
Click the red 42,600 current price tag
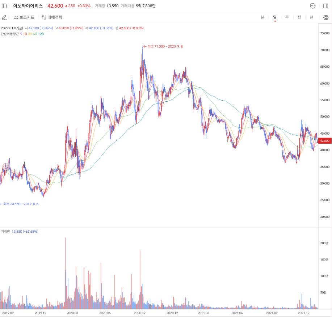click(x=325, y=141)
